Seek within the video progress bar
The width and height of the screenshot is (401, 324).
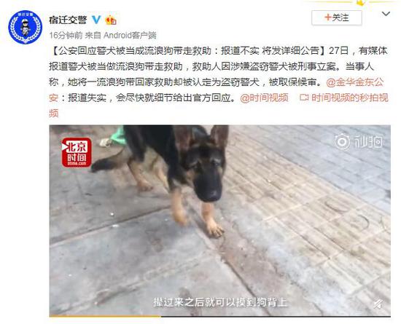220,316
